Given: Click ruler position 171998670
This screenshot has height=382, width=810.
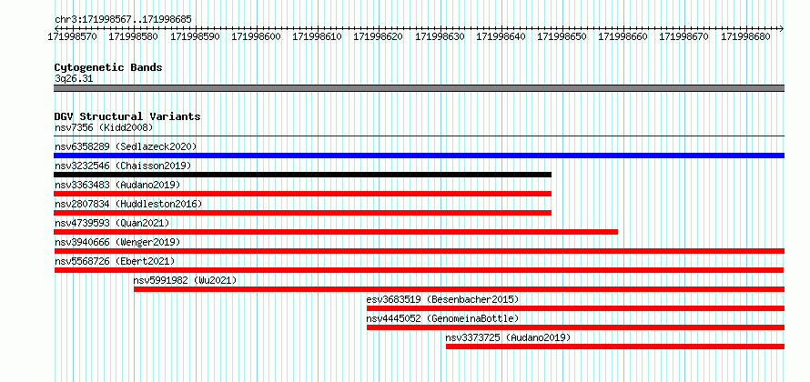Looking at the screenshot, I should point(684,36).
